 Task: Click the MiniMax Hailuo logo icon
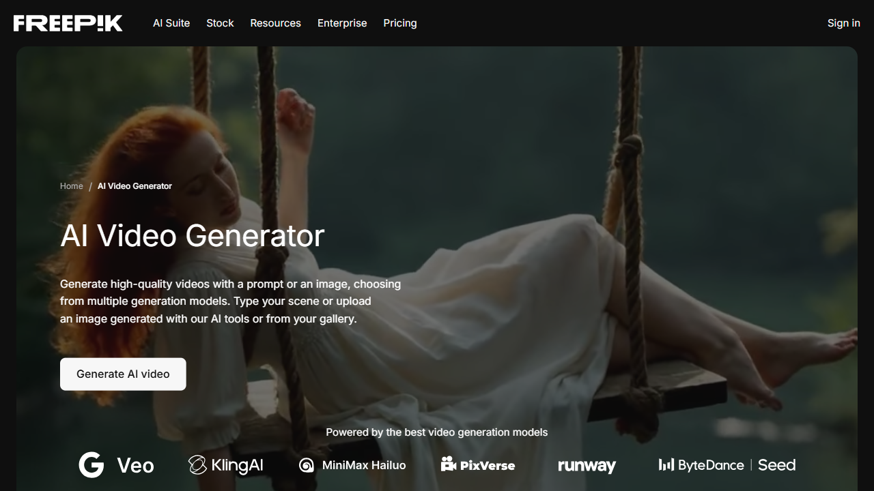pyautogui.click(x=307, y=465)
